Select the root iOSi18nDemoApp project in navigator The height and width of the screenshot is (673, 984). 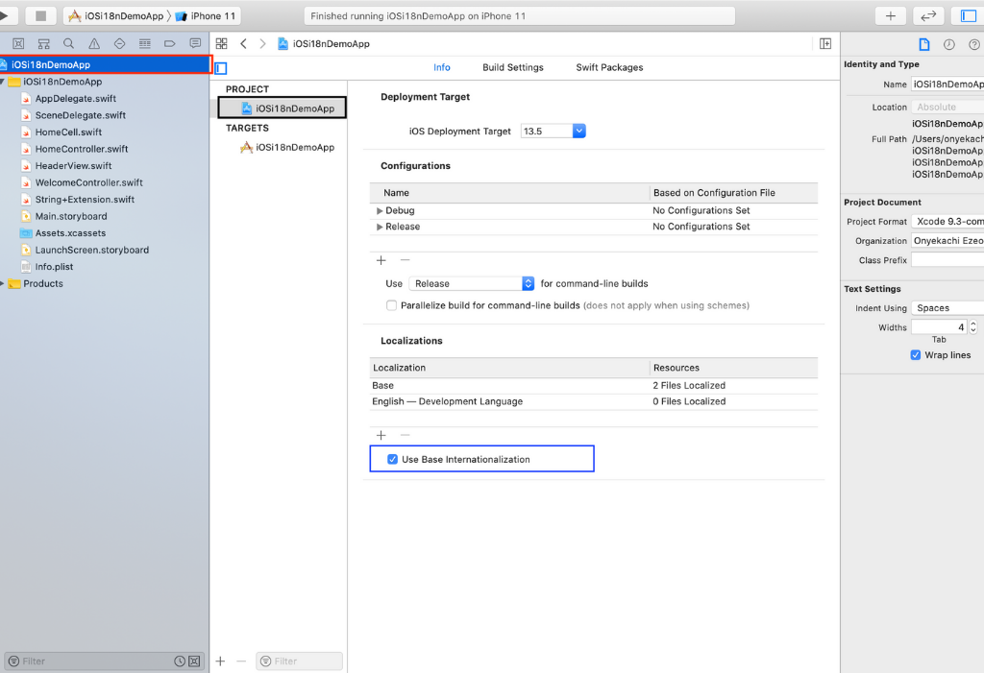[106, 64]
